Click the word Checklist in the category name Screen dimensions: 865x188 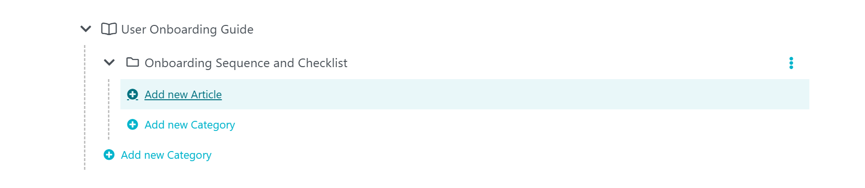[322, 63]
